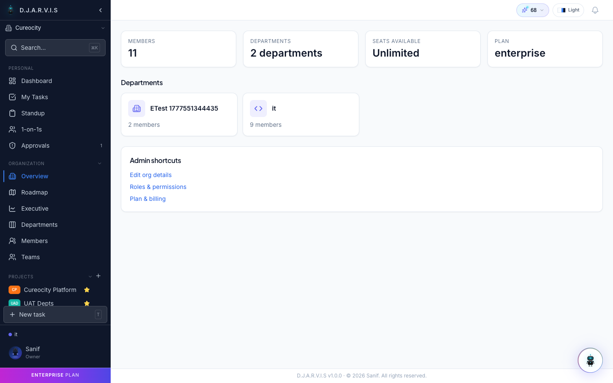Viewport: 613px width, 383px height.
Task: Click the 'it' department indicator
Action: [x=13, y=334]
